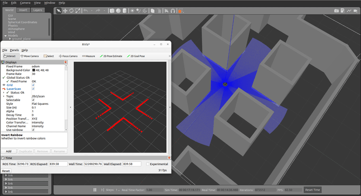Expand the Status: Ok row under LaserScan
This screenshot has width=361, height=196.
coord(4,93)
